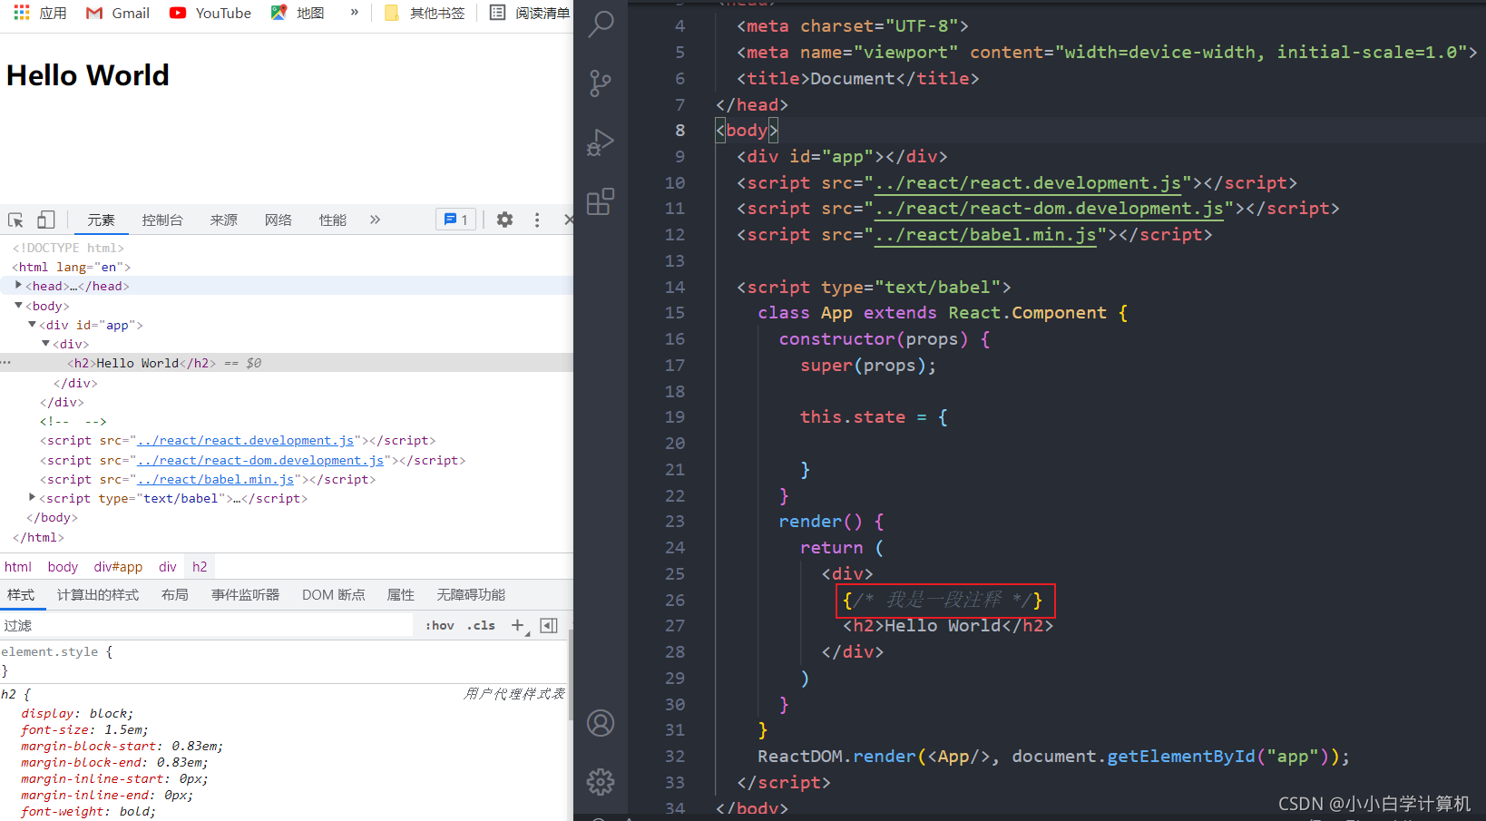This screenshot has height=821, width=1486.
Task: Click the font-weight: bold declaration
Action: tap(88, 812)
